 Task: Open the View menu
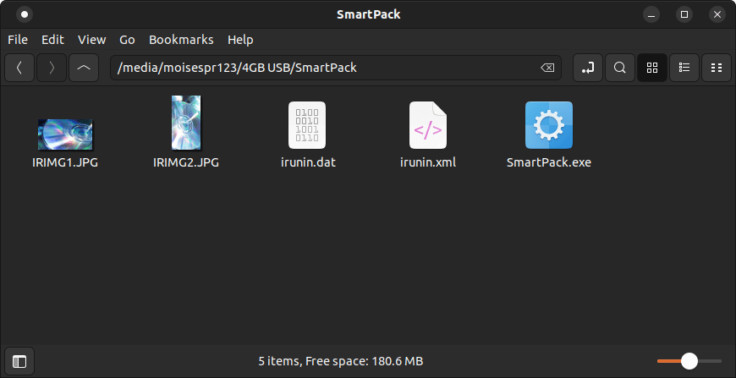[x=91, y=40]
